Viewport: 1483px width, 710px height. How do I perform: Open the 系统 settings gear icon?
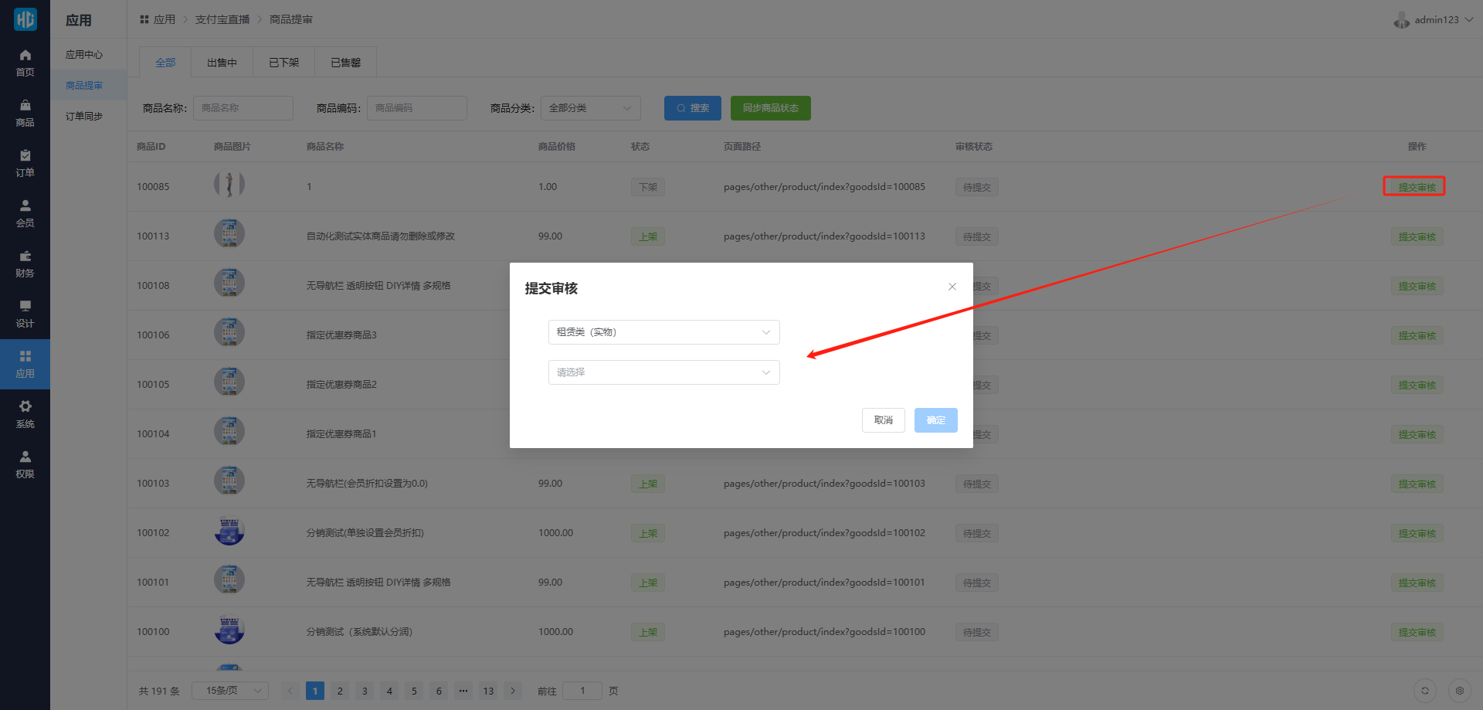25,414
